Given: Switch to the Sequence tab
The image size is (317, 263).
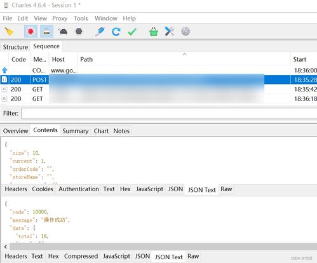Looking at the screenshot, I should tap(46, 46).
